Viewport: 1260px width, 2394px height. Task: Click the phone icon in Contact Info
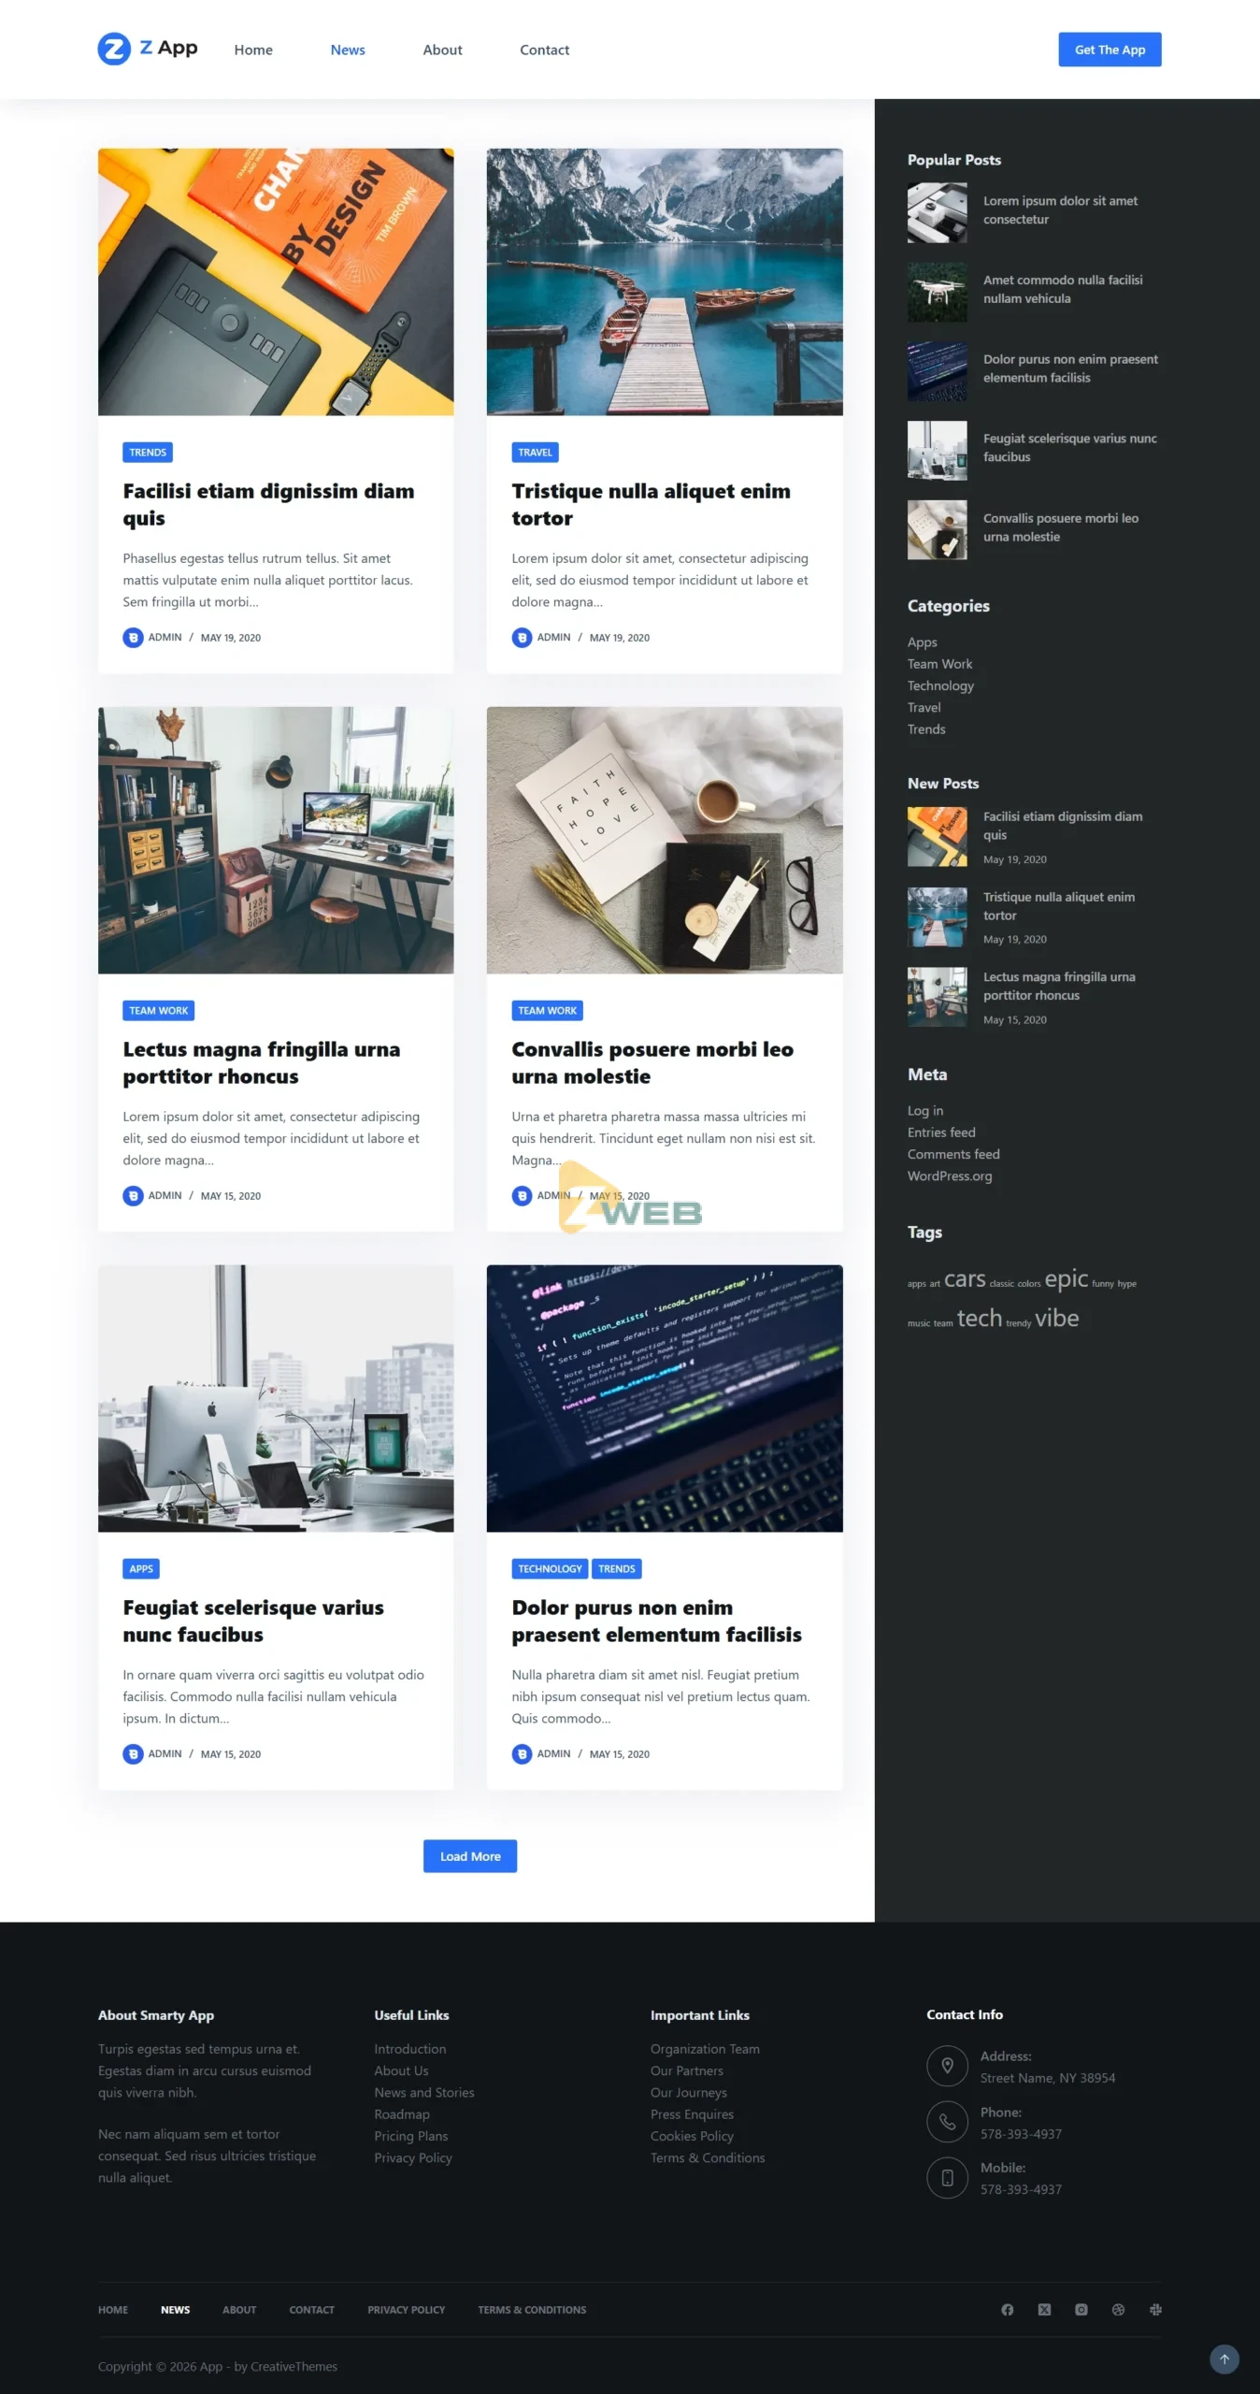947,2122
